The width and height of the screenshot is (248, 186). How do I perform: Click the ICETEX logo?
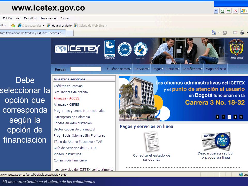(x=77, y=49)
